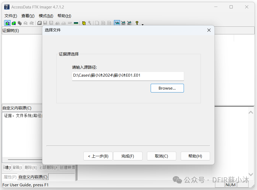The height and width of the screenshot is (190, 257).
Task: Click the Add Evidence Item toolbar icon
Action: click(x=7, y=23)
